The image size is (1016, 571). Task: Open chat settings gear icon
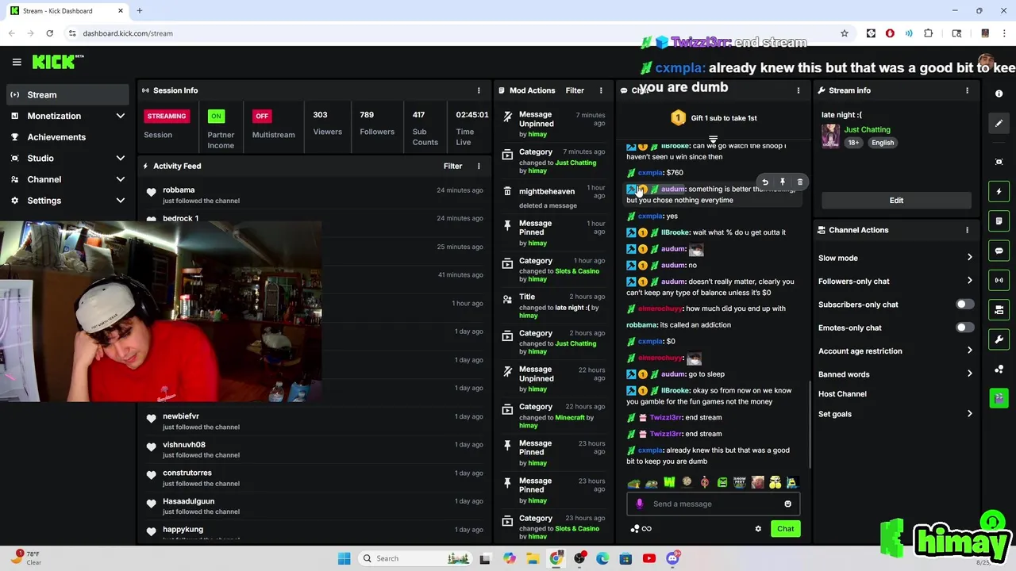[x=758, y=529]
